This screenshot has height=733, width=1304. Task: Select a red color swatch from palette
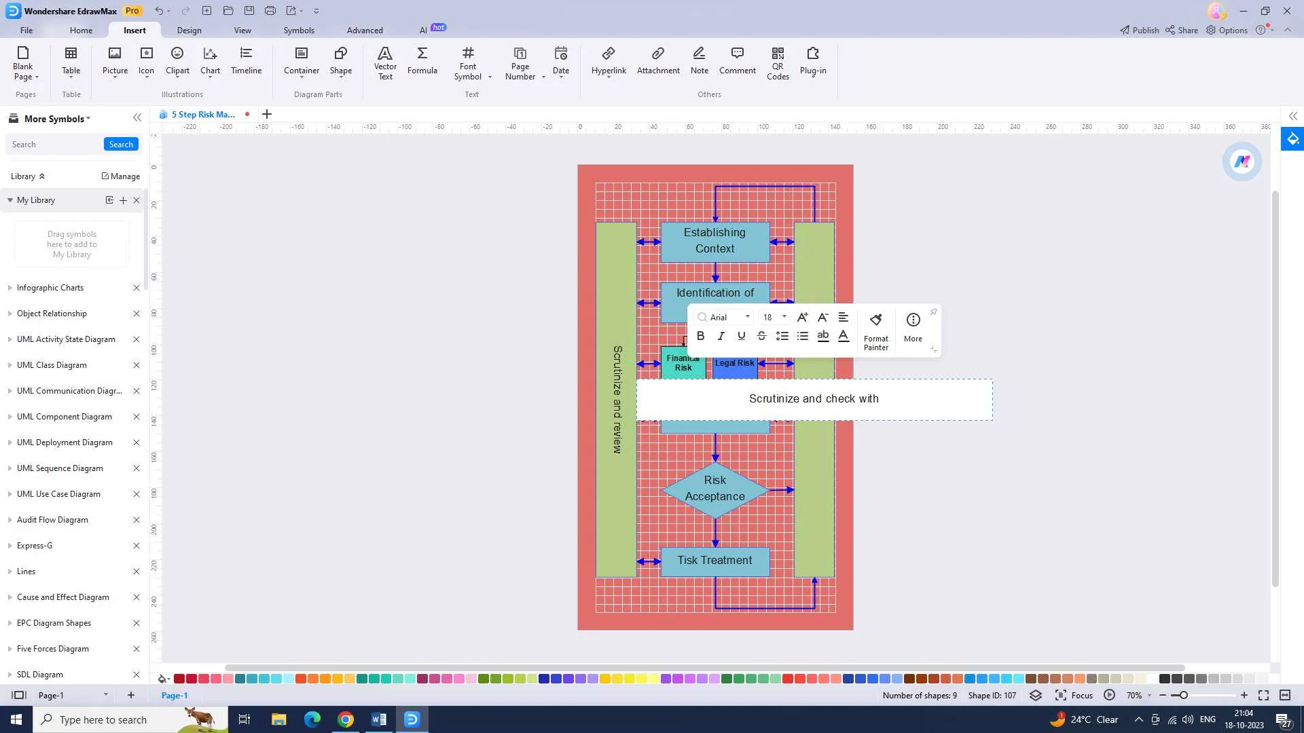pyautogui.click(x=179, y=679)
